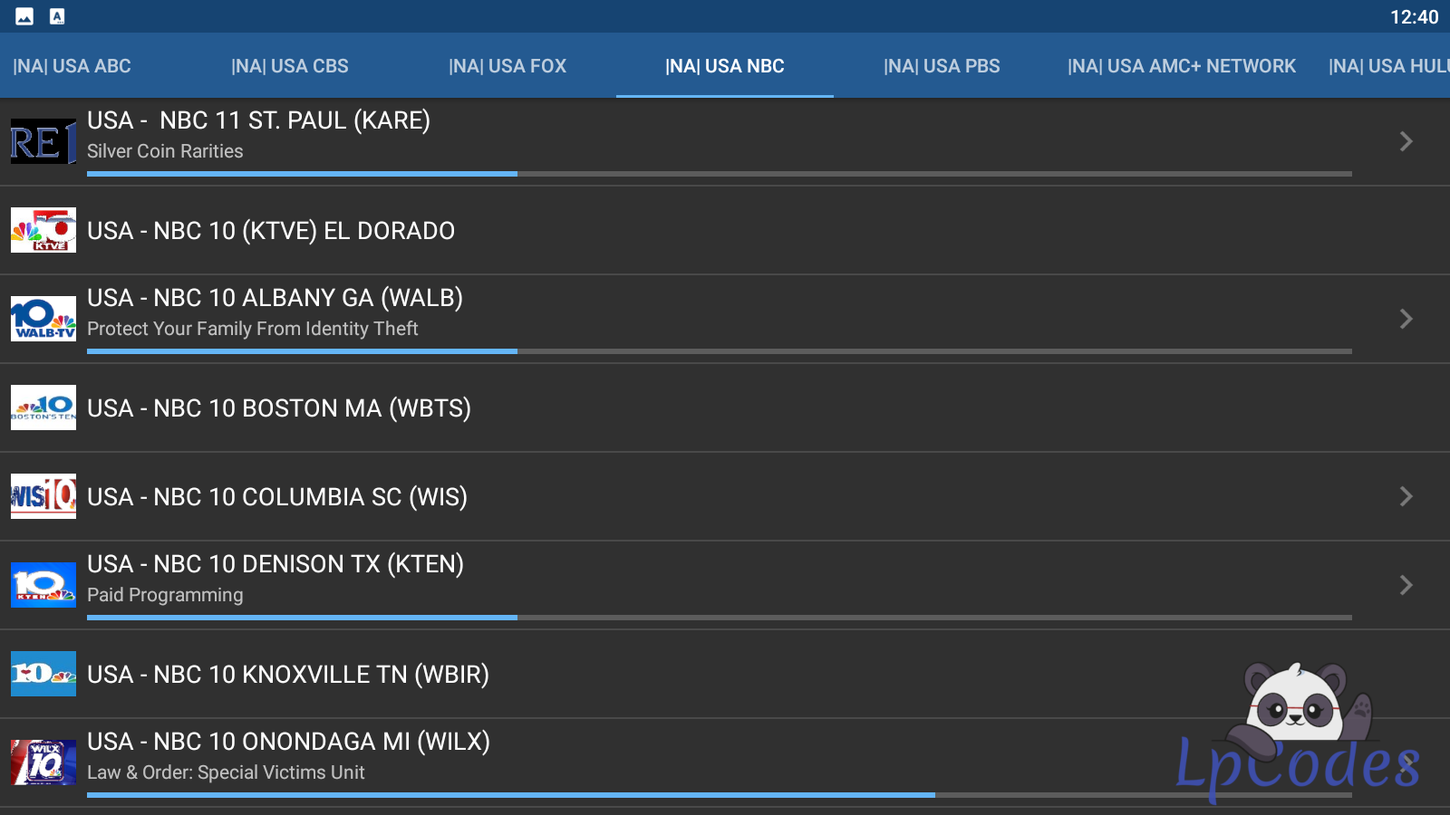Viewport: 1450px width, 815px height.
Task: Open the USA CBS category tab
Action: [x=290, y=66]
